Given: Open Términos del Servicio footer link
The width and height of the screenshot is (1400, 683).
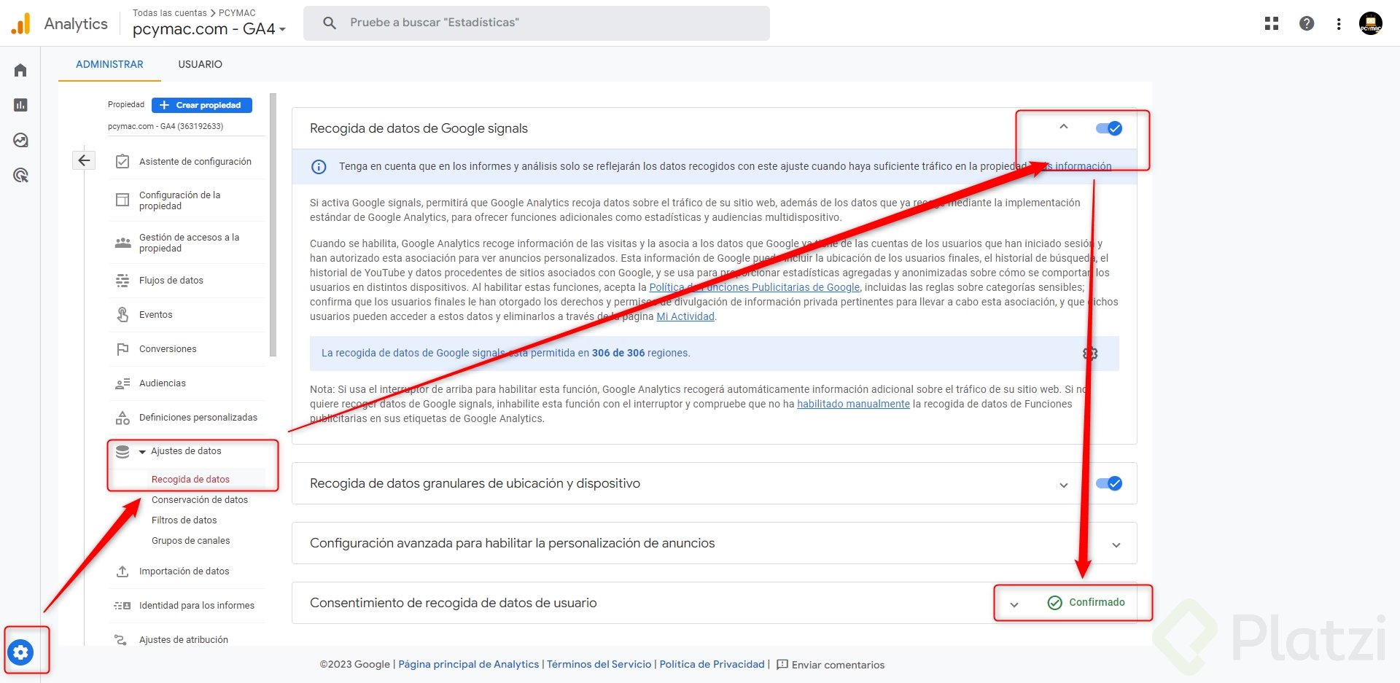Looking at the screenshot, I should coord(599,664).
